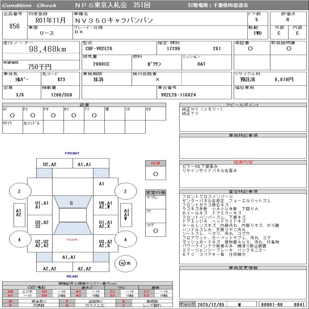Screen dimensions: 309x309
Task: Click the NV equipment circle mark
Action: 73,115
